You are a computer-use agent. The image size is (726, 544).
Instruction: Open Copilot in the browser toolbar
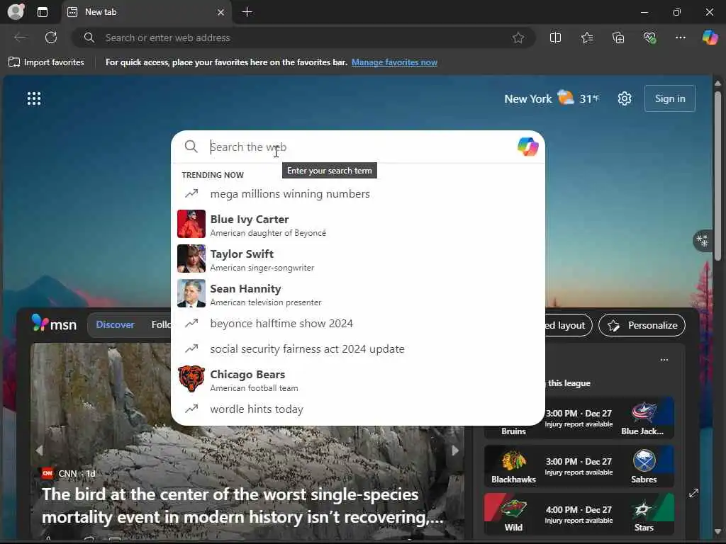coord(710,38)
